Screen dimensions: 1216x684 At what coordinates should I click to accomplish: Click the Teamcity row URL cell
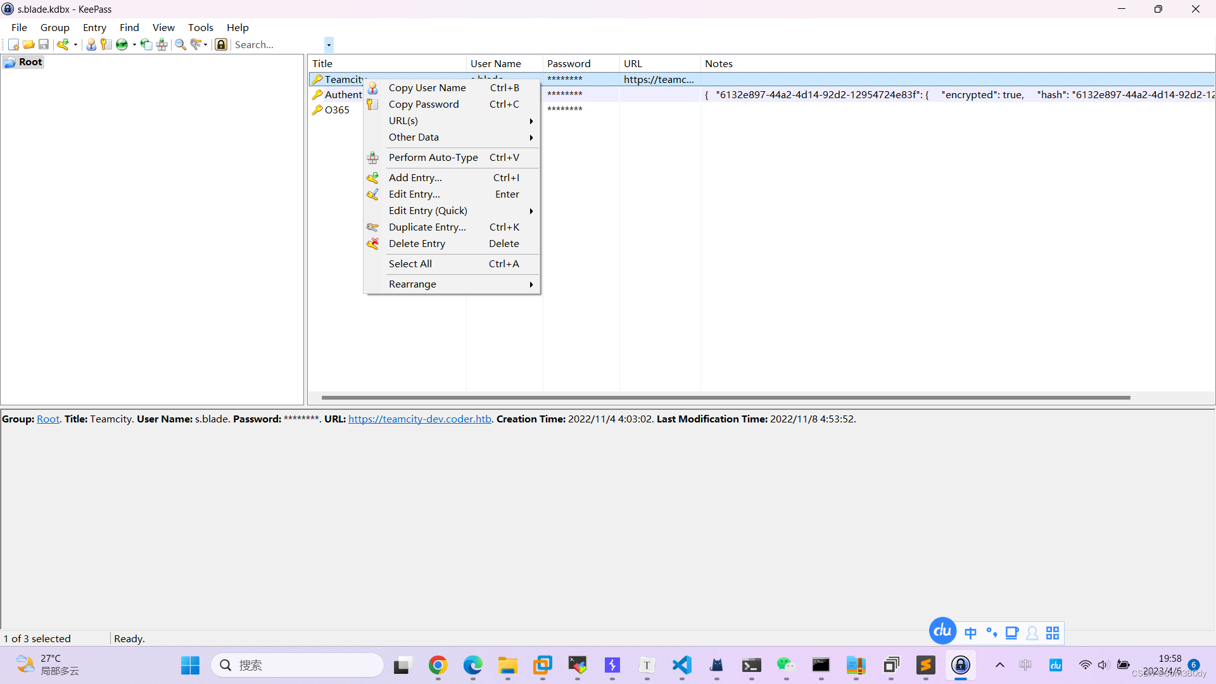pyautogui.click(x=659, y=79)
